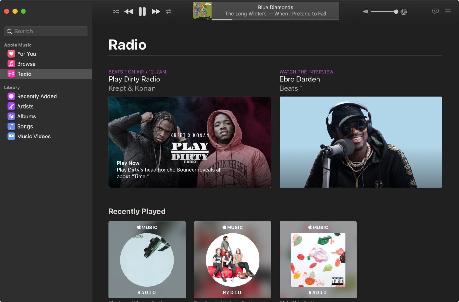Click the Search field in sidebar
Image resolution: width=459 pixels, height=302 pixels.
[46, 31]
